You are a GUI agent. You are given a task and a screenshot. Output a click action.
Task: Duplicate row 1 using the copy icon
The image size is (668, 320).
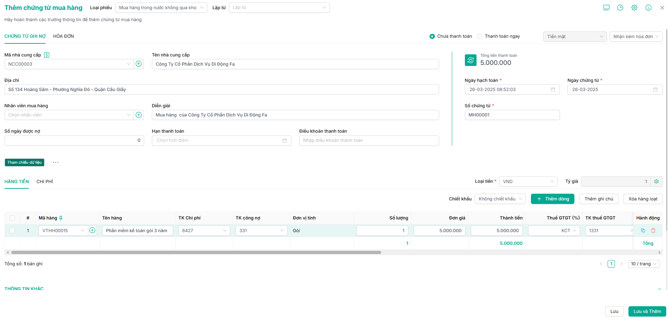[643, 230]
